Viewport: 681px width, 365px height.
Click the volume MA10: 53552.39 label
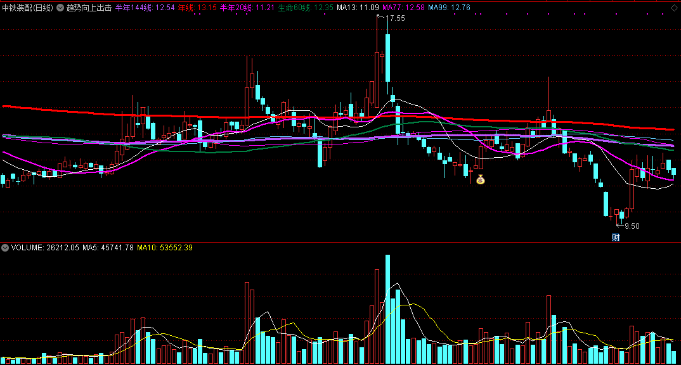165,248
